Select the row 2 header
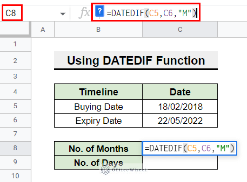The width and height of the screenshot is (247, 182). coord(15,61)
